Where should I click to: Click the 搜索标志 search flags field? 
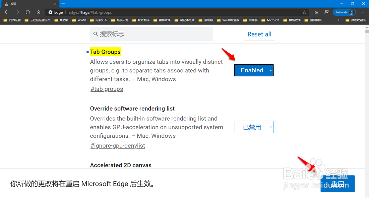tap(151, 34)
